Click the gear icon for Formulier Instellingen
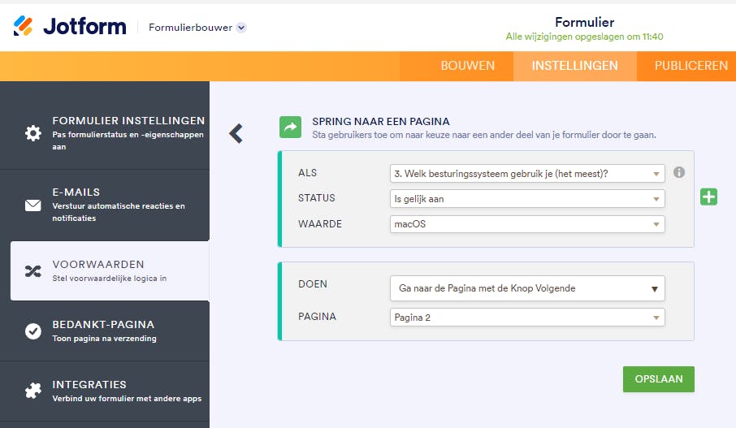Image resolution: width=736 pixels, height=428 pixels. pyautogui.click(x=32, y=133)
